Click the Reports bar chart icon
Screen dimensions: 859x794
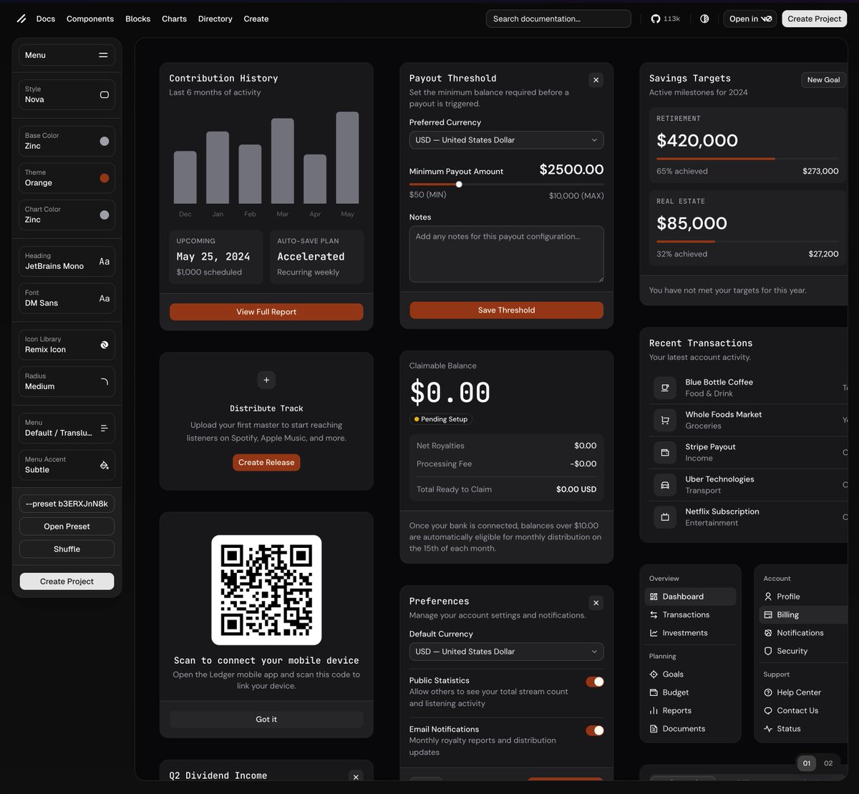(654, 711)
